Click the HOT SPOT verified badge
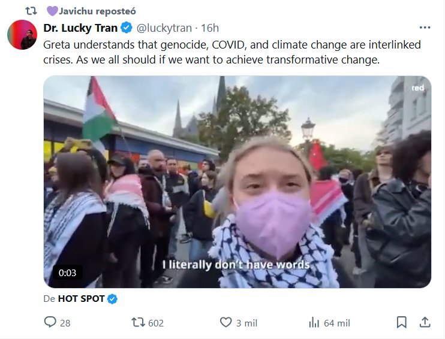Viewport: 445px width, 339px height. [112, 299]
